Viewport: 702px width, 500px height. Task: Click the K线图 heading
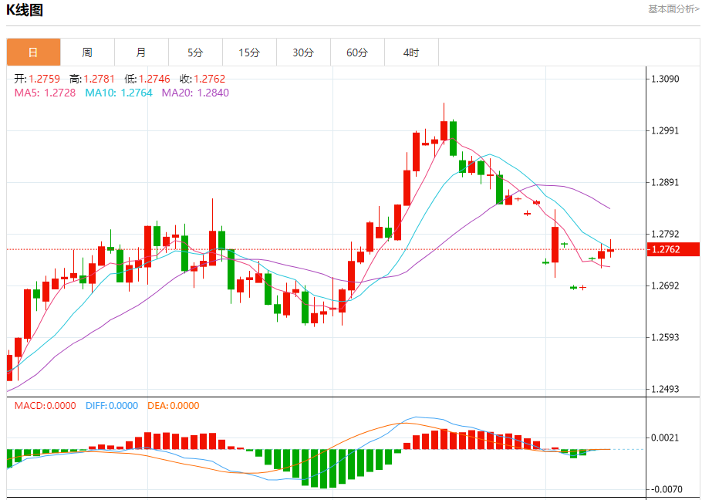click(25, 10)
